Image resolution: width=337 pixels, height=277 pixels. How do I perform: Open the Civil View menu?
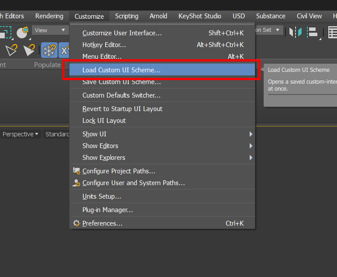pos(309,16)
